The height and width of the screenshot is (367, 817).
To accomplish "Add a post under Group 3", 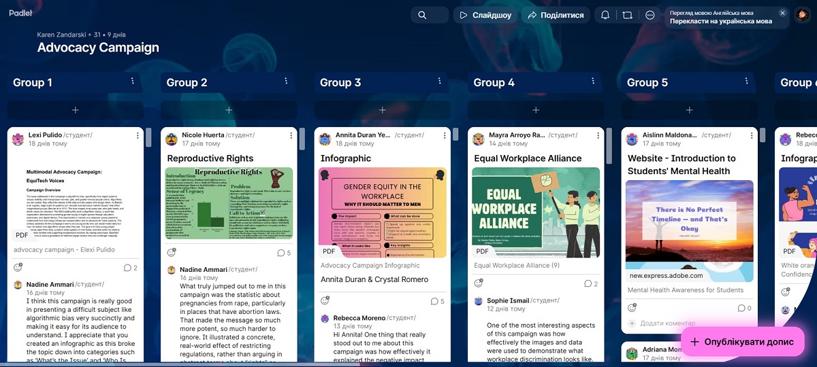I will pyautogui.click(x=383, y=110).
